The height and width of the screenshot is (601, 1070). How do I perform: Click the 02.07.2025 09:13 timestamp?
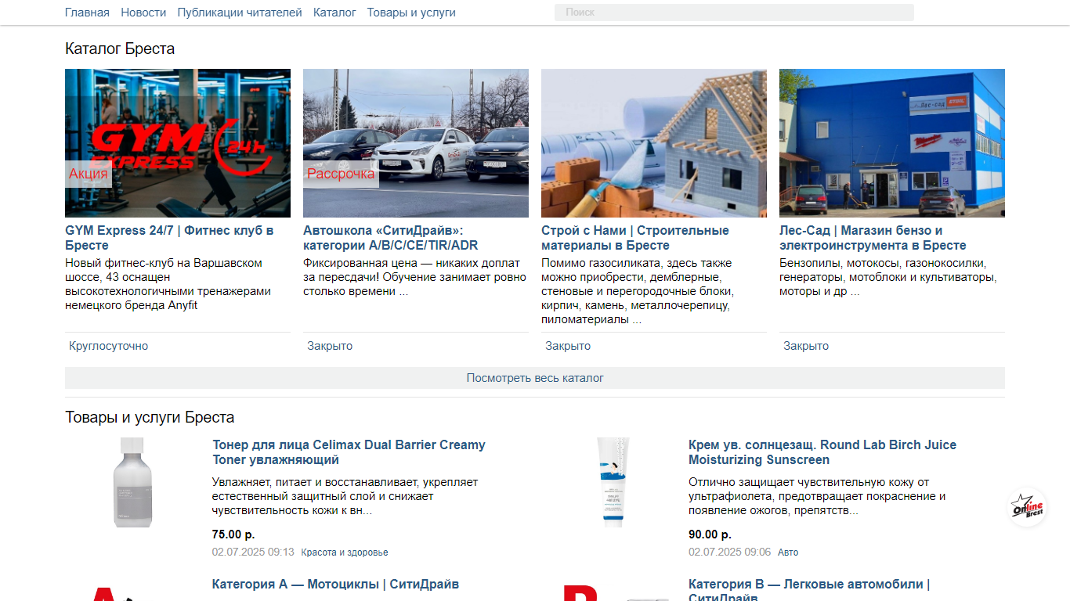click(253, 552)
